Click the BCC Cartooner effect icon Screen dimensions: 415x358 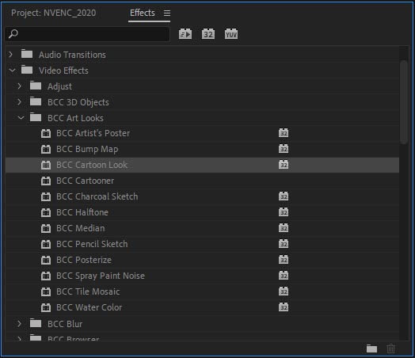46,181
